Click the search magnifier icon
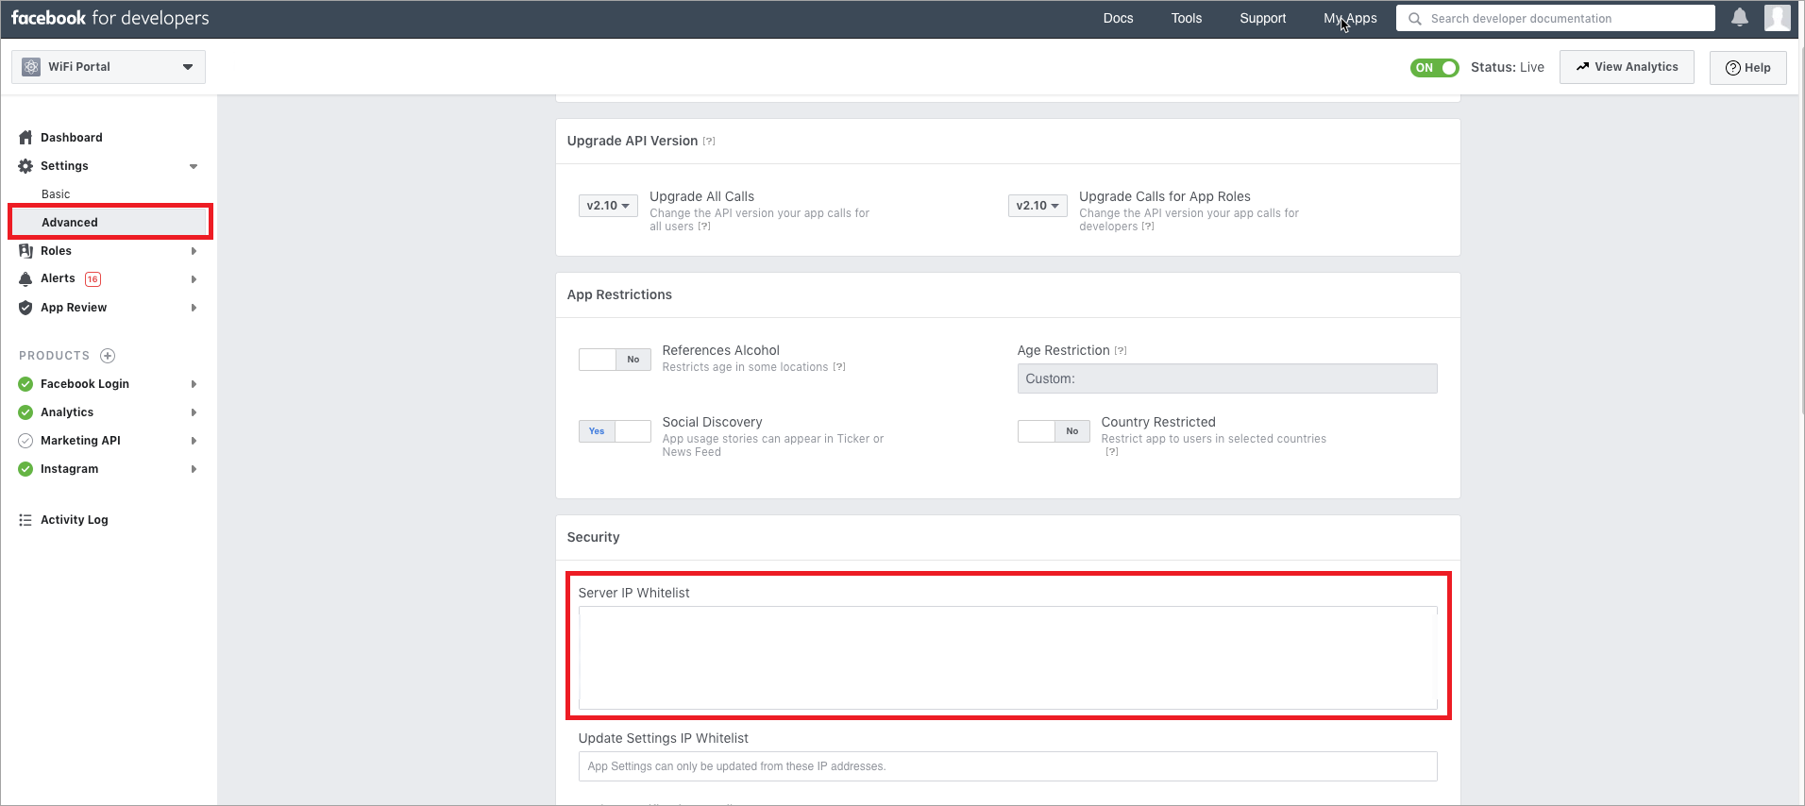 (1415, 18)
